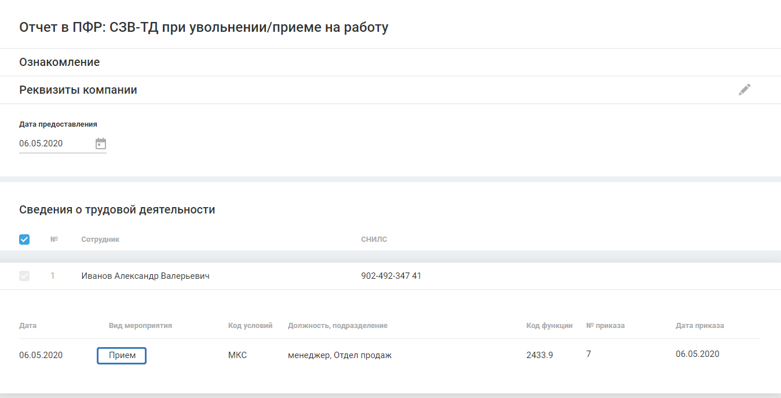Click function code 2433.9
The height and width of the screenshot is (398, 781).
click(x=539, y=355)
